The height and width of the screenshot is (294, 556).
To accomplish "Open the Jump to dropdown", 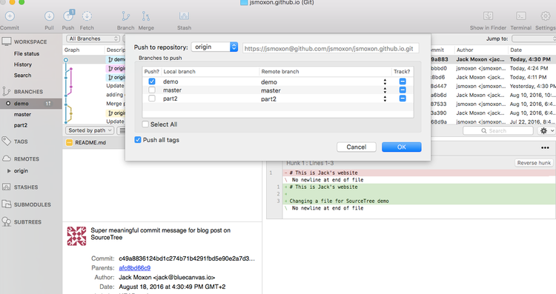I will [x=534, y=39].
